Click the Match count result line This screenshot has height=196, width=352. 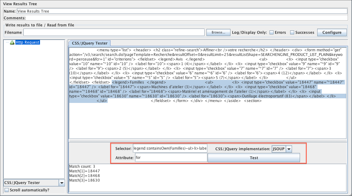pyautogui.click(x=82, y=167)
